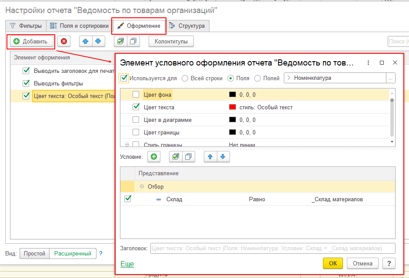409x278 pixels.
Task: Enable the Цвет фона checkbox
Action: click(136, 95)
